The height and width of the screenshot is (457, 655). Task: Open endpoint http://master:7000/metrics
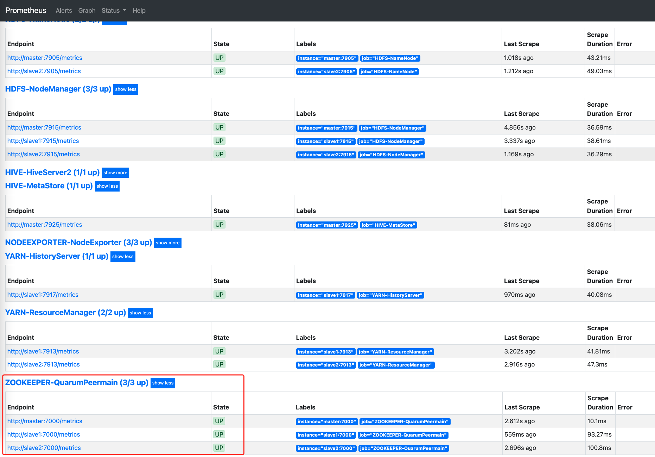click(45, 421)
